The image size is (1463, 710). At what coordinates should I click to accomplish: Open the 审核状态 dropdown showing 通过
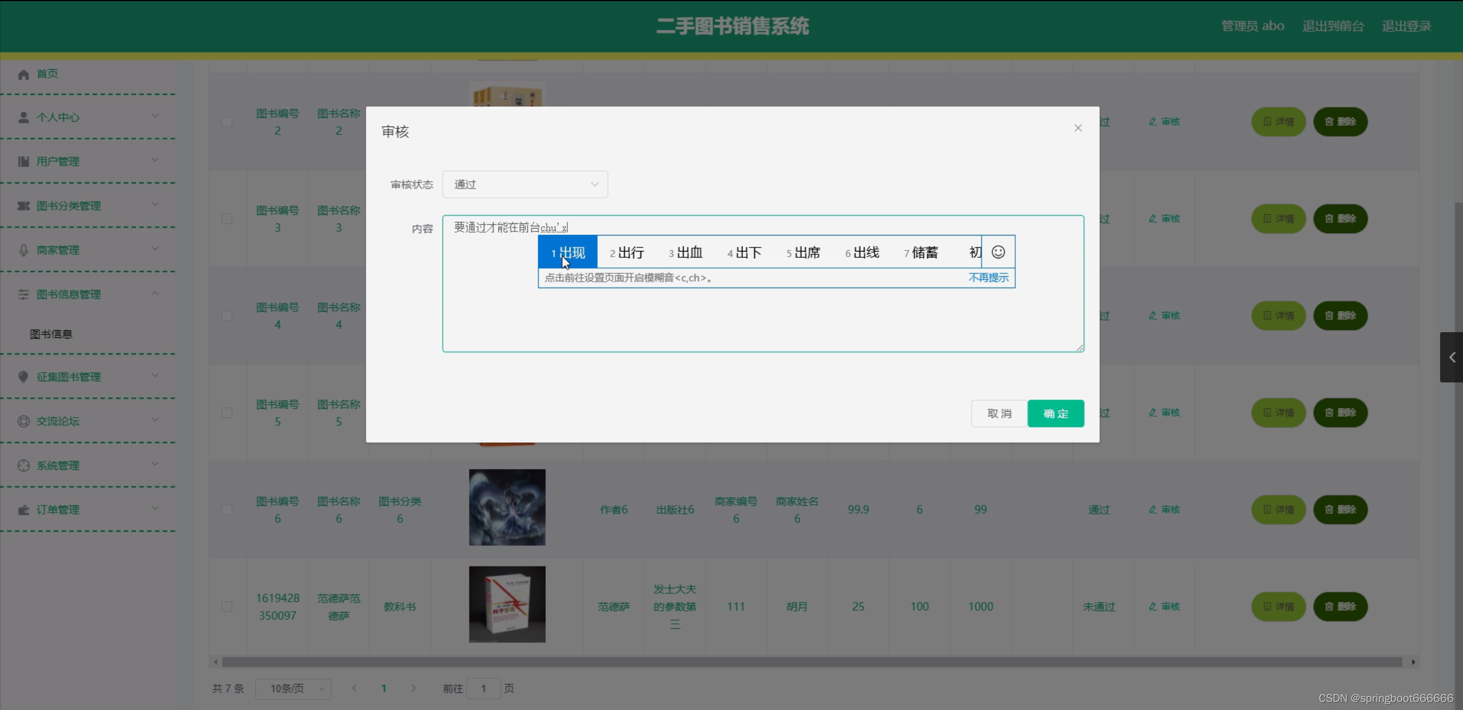coord(524,185)
